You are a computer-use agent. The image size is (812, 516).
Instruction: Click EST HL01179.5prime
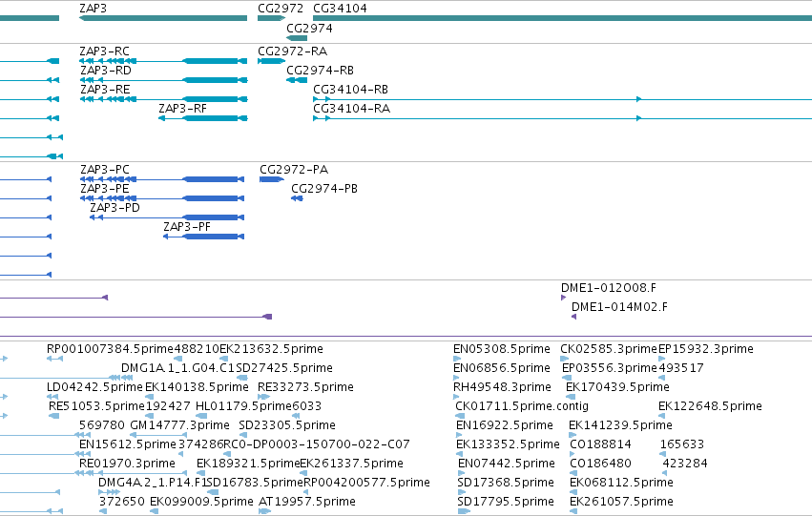(x=244, y=407)
